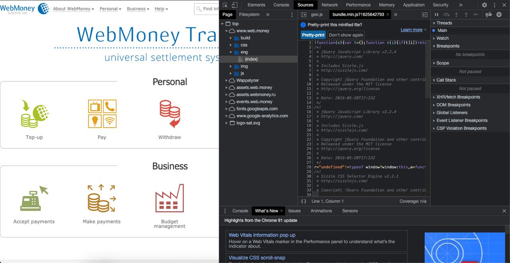Open the Memory panel tab
Image resolution: width=510 pixels, height=263 pixels.
click(x=387, y=5)
